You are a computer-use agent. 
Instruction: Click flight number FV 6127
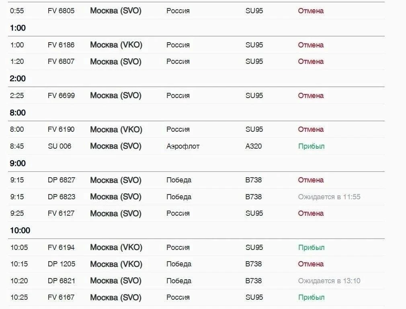tap(61, 213)
